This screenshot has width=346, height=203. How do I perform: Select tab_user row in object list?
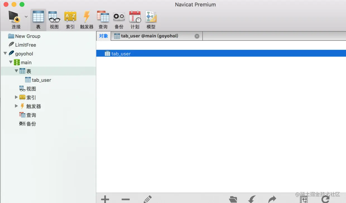click(221, 53)
